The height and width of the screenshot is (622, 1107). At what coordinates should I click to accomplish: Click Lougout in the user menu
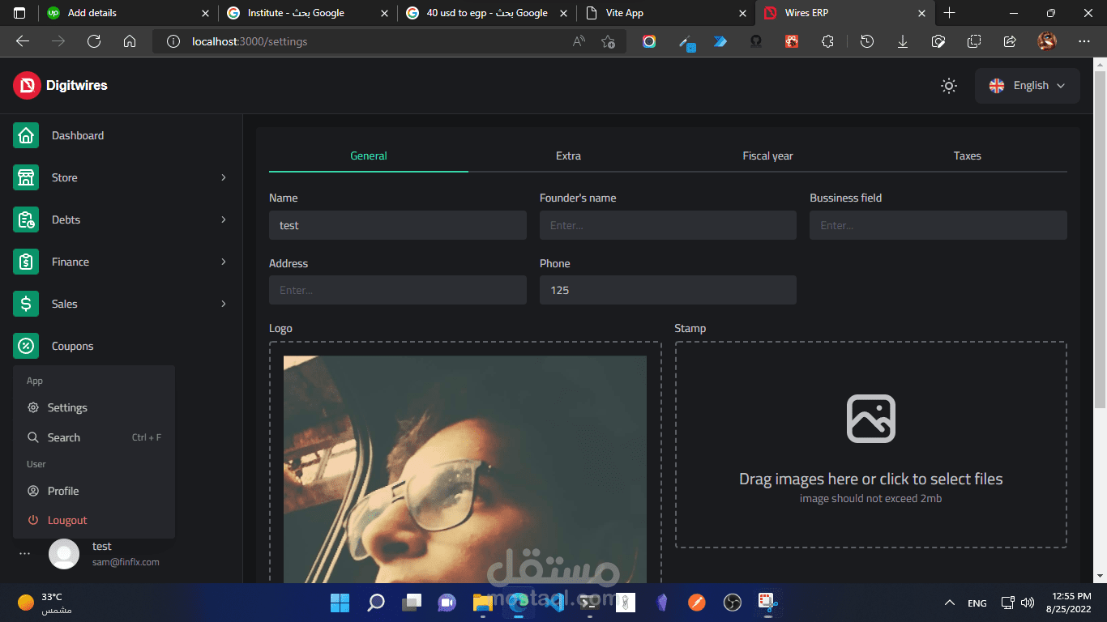(x=94, y=520)
